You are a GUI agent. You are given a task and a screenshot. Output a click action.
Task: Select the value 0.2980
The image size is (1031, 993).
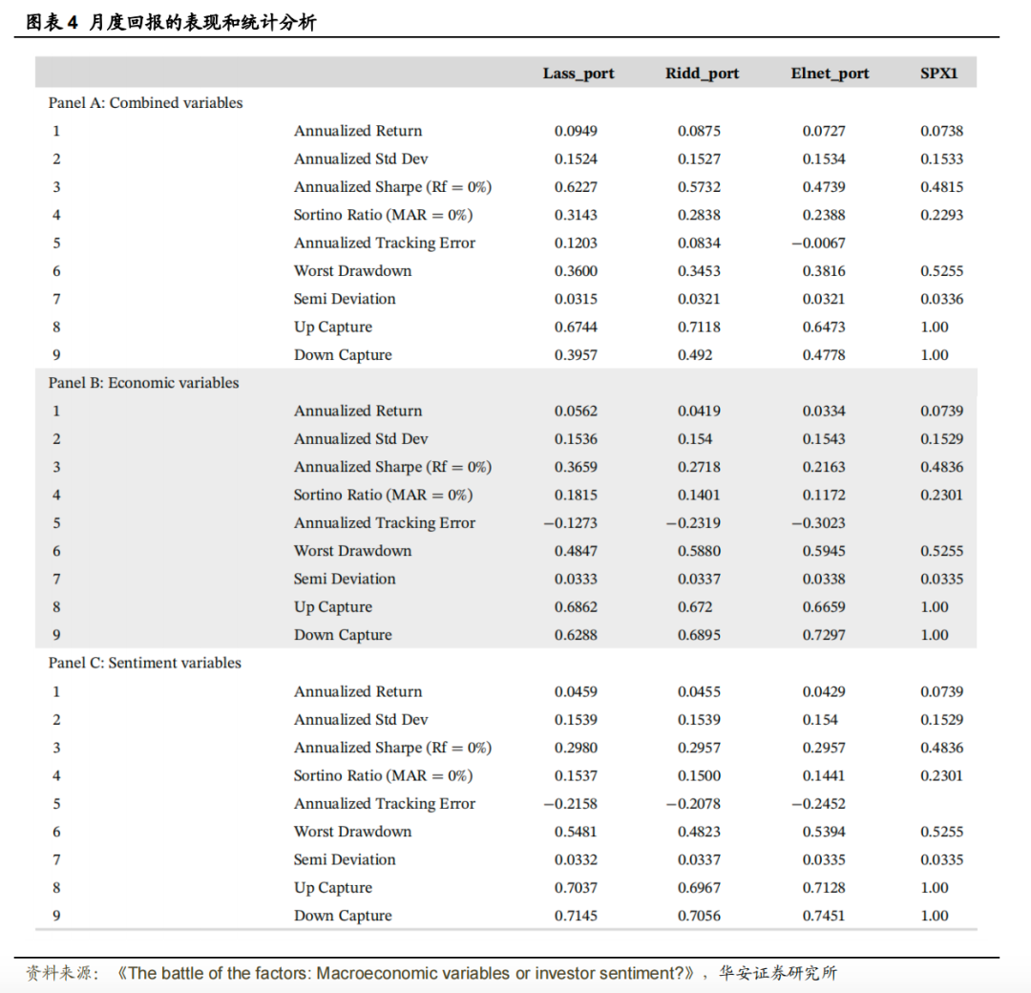click(576, 748)
